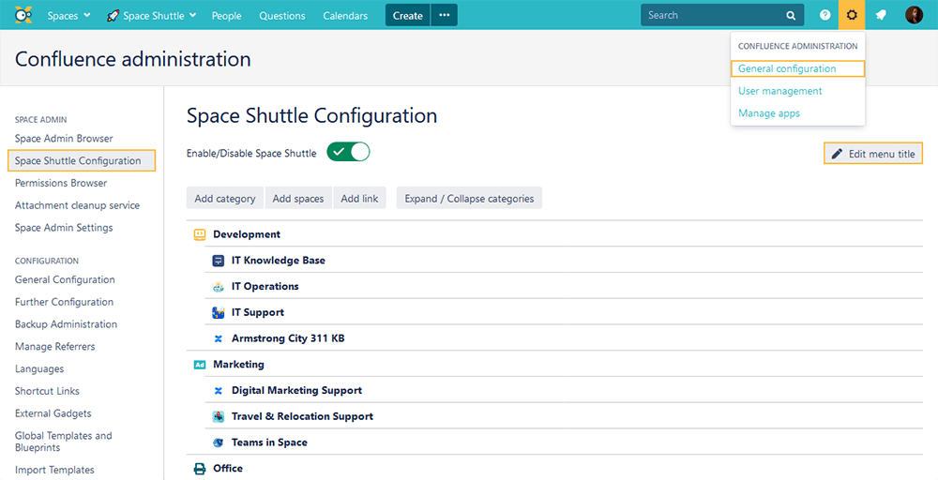Open Shortcut Links sidebar link
This screenshot has width=938, height=480.
coord(47,391)
